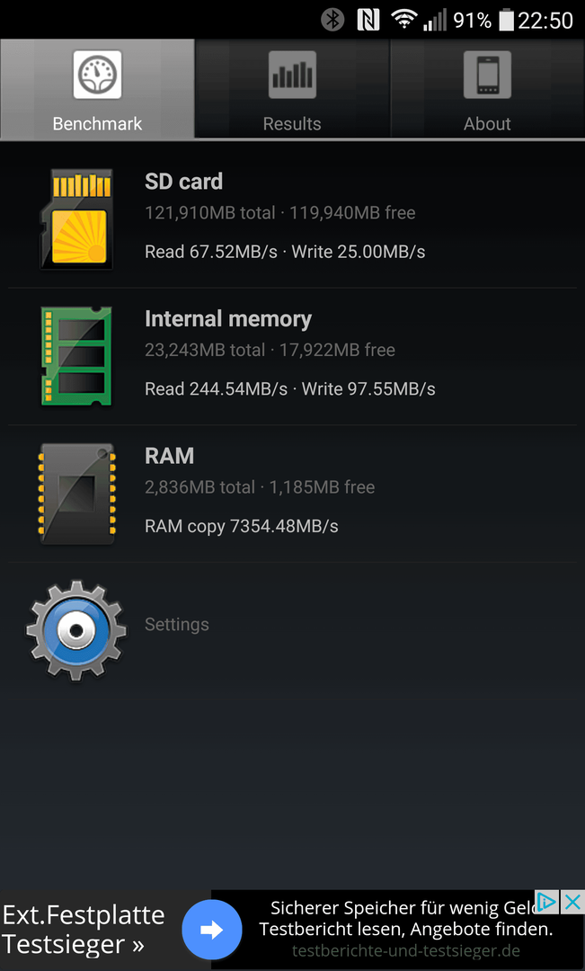The image size is (585, 971).
Task: Select the RAM copy speed line
Action: point(242,526)
